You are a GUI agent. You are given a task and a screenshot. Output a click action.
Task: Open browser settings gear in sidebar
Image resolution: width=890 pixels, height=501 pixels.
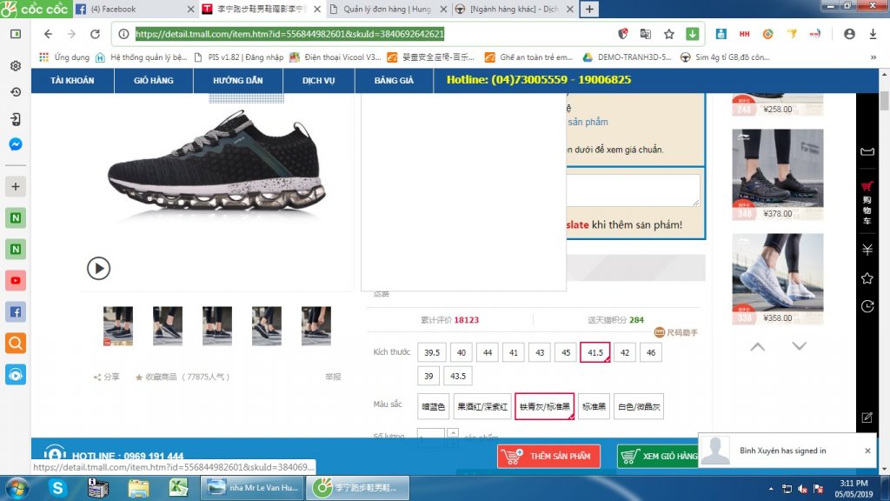[x=16, y=66]
